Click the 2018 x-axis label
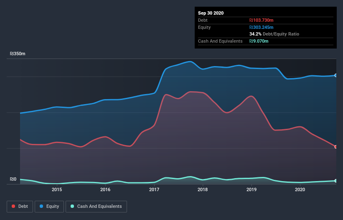The width and height of the screenshot is (343, 220). click(x=203, y=189)
